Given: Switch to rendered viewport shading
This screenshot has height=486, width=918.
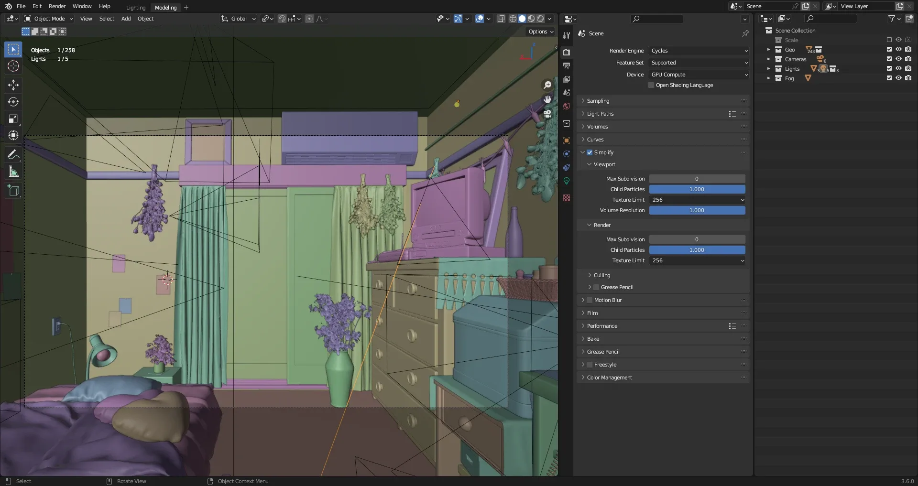Looking at the screenshot, I should click(x=540, y=19).
